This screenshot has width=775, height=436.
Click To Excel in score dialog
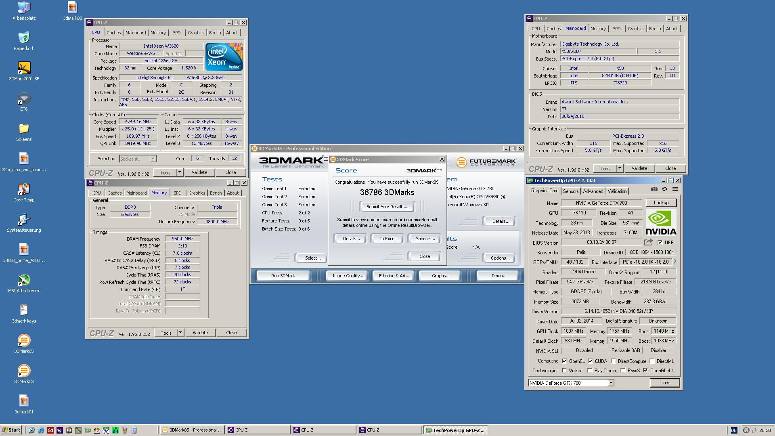pos(387,239)
